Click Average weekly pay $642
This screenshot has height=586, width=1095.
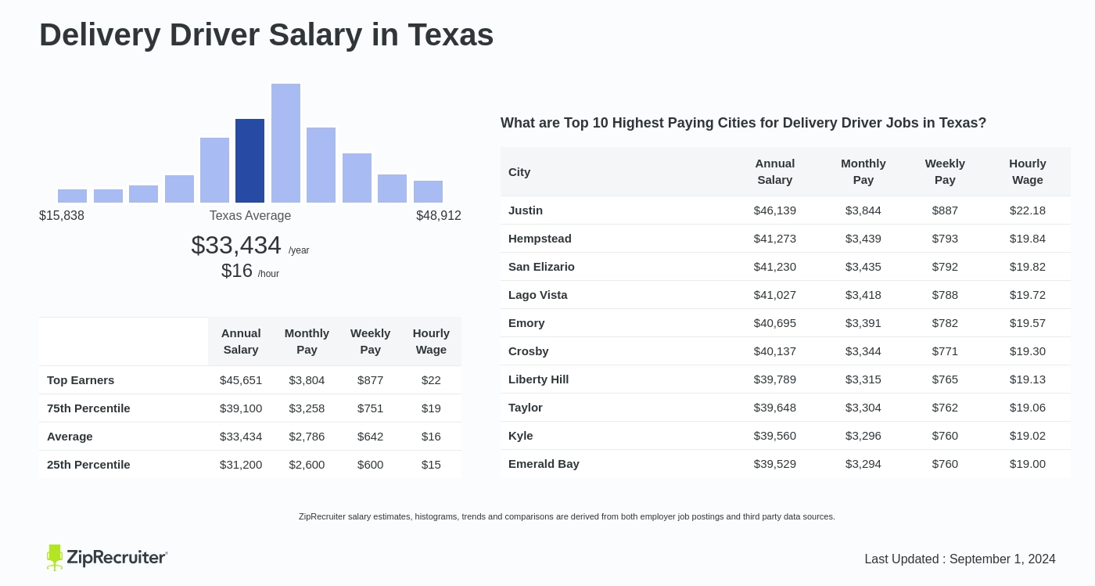[x=371, y=436]
